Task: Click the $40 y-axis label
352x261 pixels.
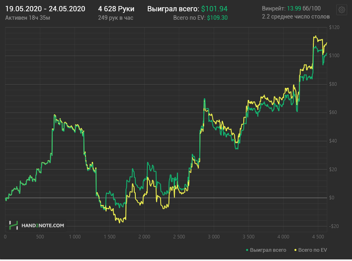Action: click(x=333, y=141)
